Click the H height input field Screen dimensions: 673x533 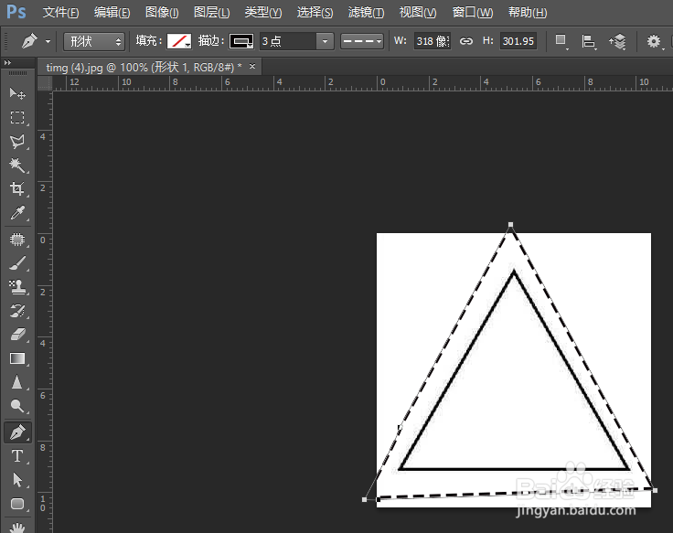click(518, 41)
